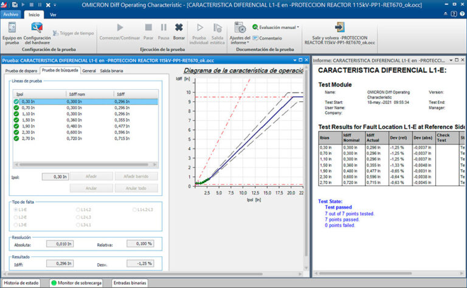Click the Relativa resolution field
The image size is (467, 288).
coord(140,244)
